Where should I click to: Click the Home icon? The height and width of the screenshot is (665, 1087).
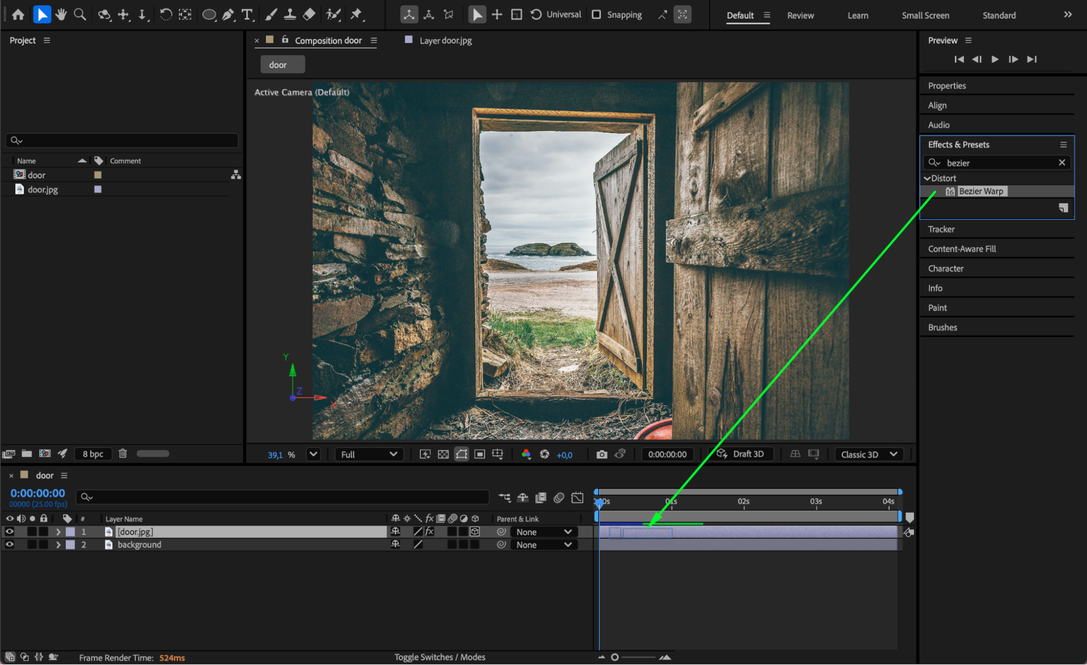point(18,15)
